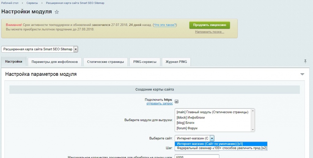
Task: Choose the Federal seminar [s2] site option
Action: 221,148
